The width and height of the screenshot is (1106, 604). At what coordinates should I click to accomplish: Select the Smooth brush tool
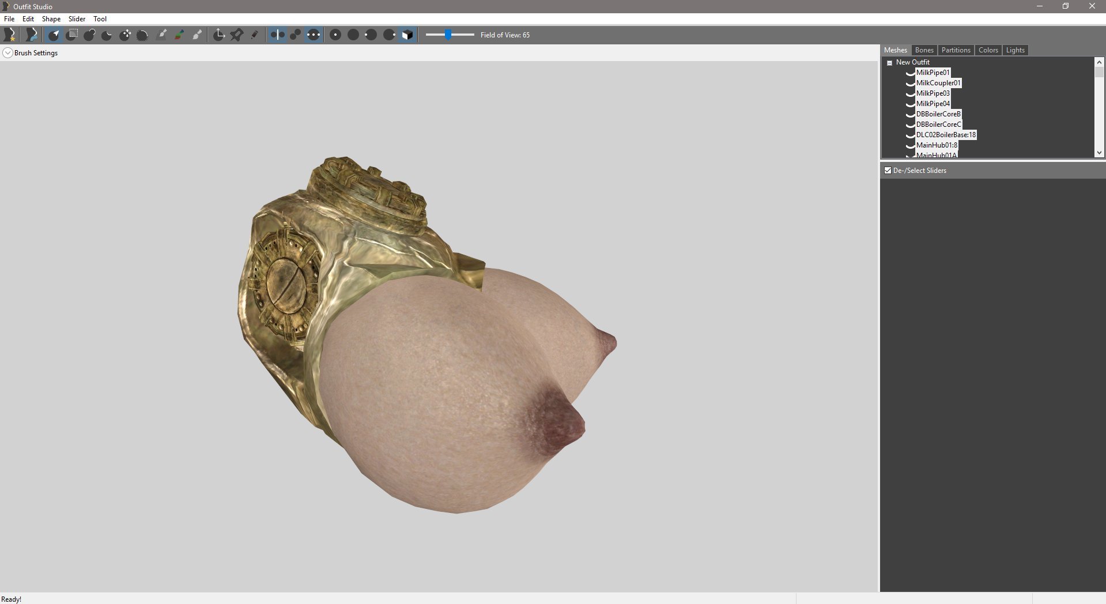[143, 35]
